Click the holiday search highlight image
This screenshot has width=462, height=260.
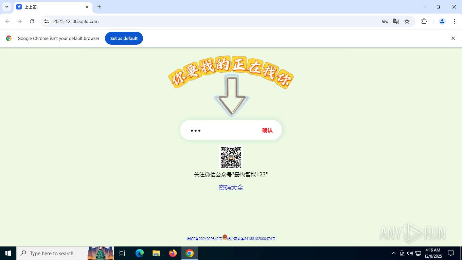pos(101,253)
